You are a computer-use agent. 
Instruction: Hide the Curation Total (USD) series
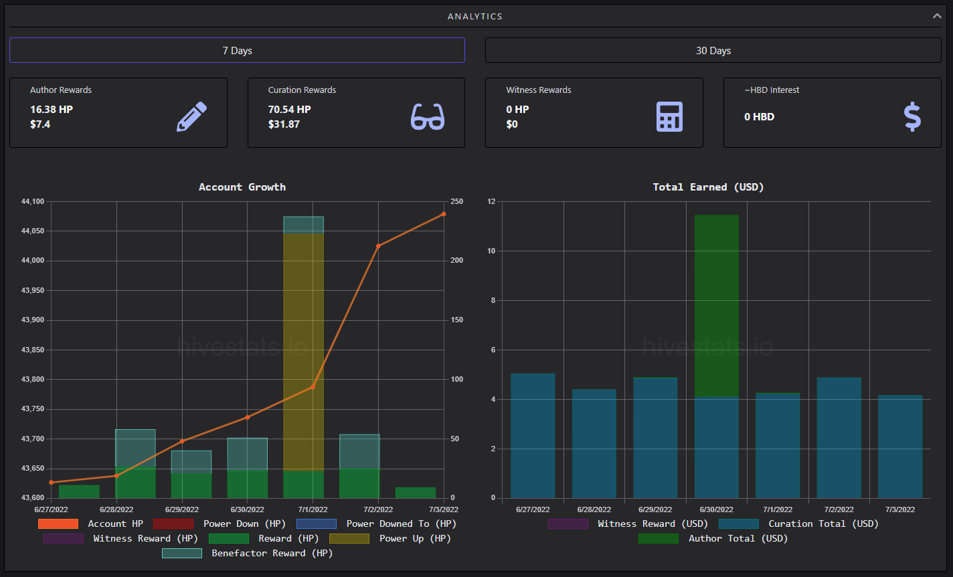click(x=799, y=524)
